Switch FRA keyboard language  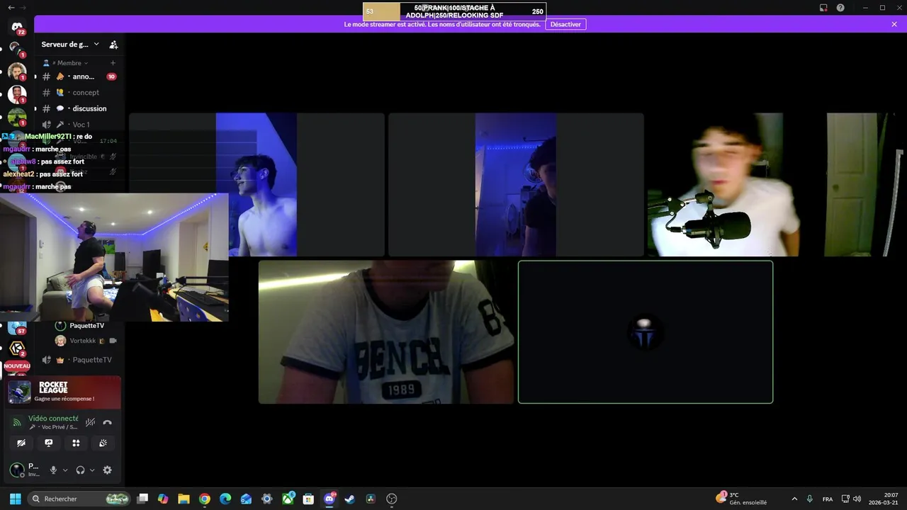click(x=828, y=499)
